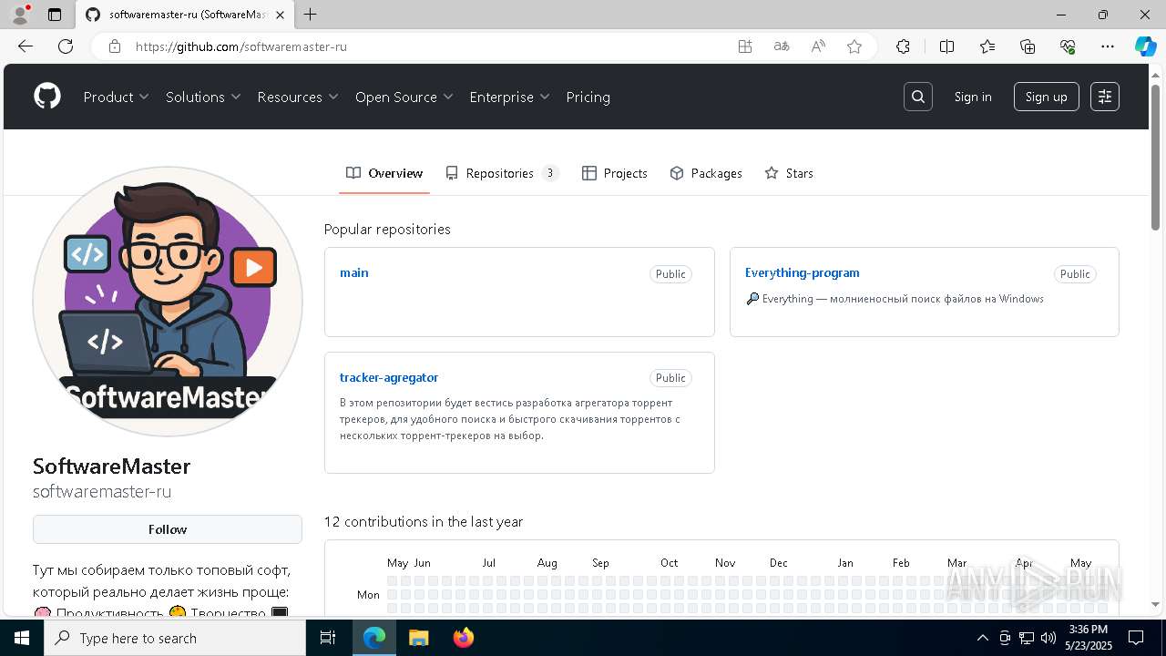The image size is (1166, 656).
Task: Click Public badge on Everything-program card
Action: point(1075,274)
